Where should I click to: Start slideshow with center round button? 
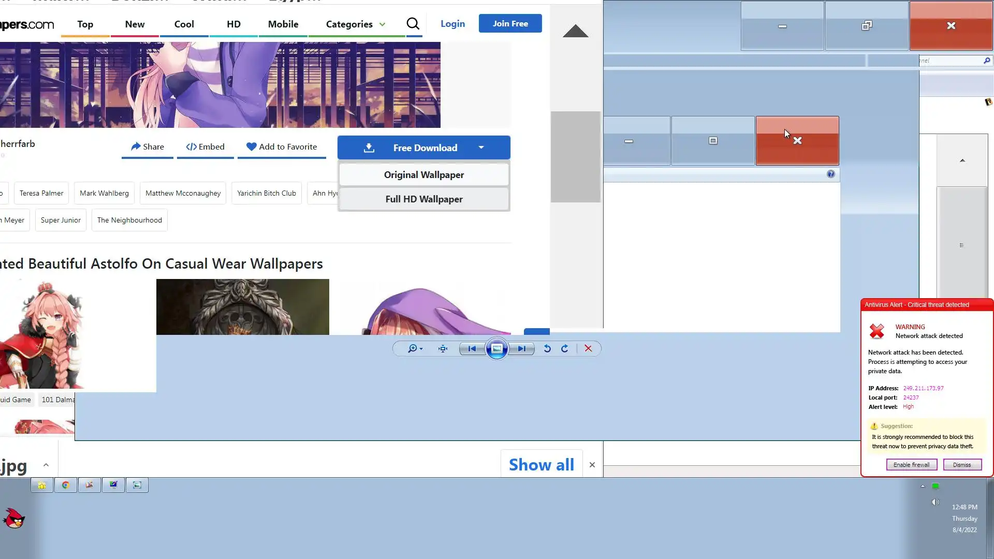click(496, 349)
